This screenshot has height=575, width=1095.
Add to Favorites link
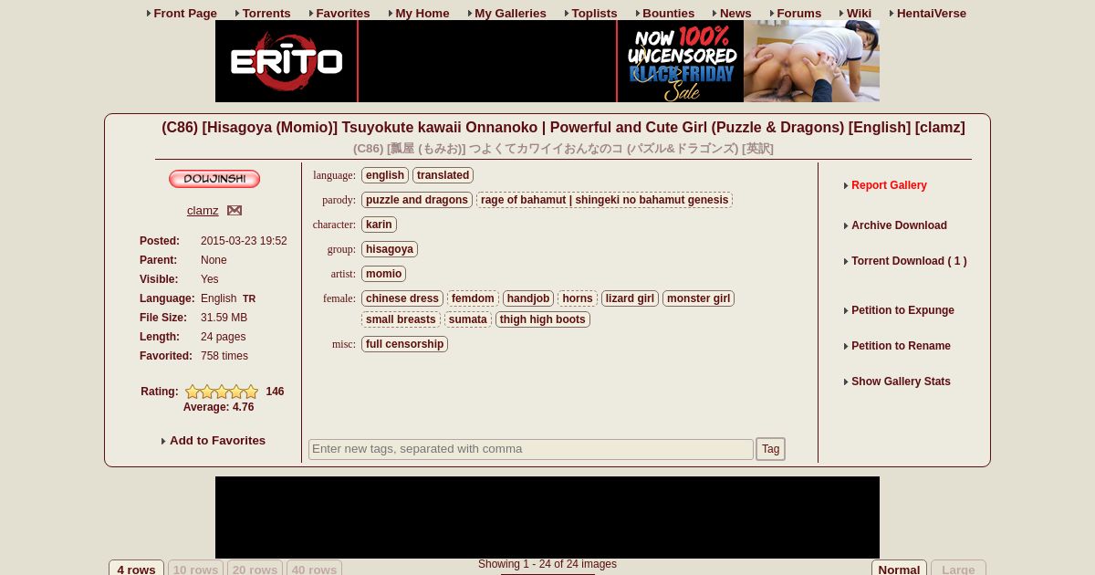(217, 441)
